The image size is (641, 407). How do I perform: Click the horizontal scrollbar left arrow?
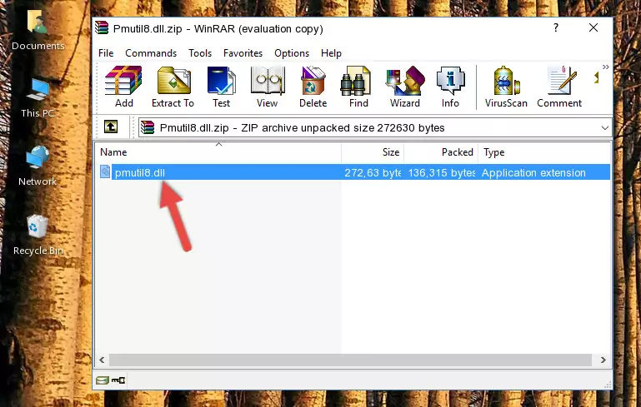click(x=103, y=360)
